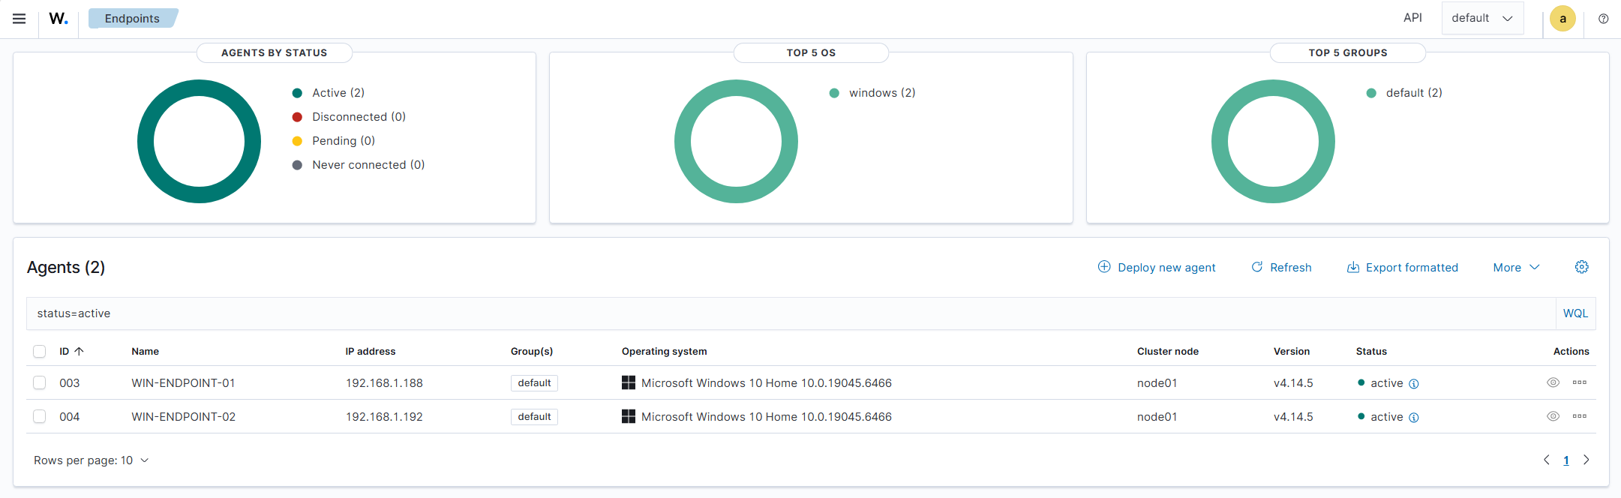
Task: Expand the More actions dropdown
Action: (x=1516, y=268)
